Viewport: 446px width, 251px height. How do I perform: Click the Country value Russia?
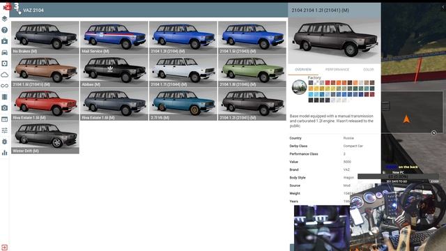pyautogui.click(x=348, y=138)
